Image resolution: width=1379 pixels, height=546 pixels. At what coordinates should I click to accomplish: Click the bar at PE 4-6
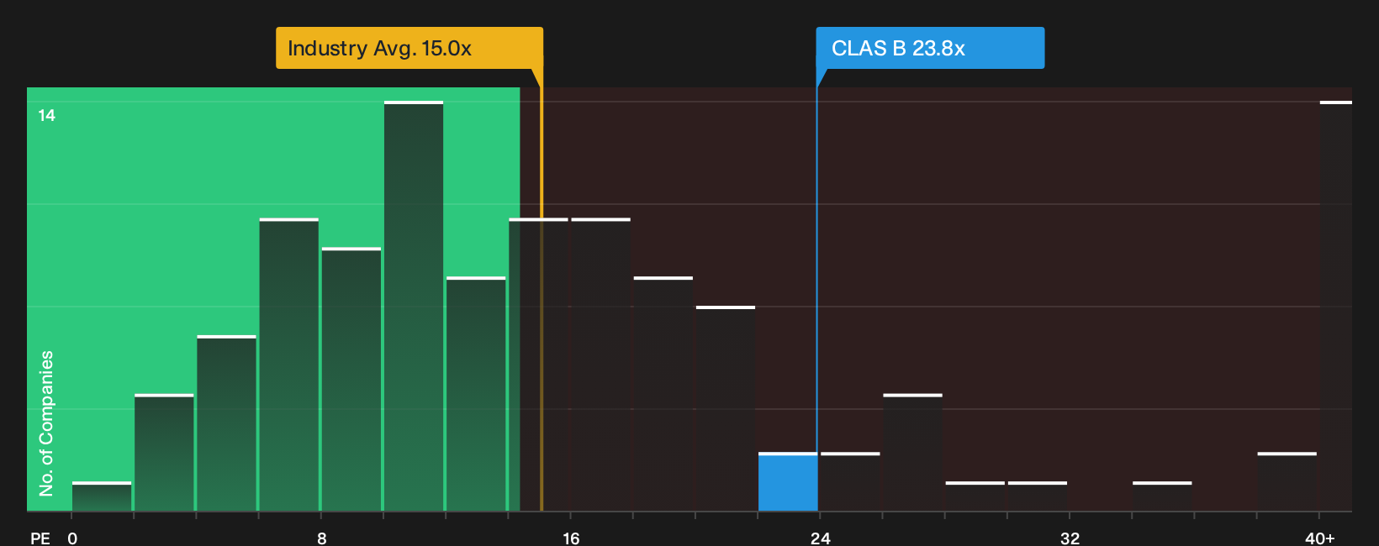point(227,423)
